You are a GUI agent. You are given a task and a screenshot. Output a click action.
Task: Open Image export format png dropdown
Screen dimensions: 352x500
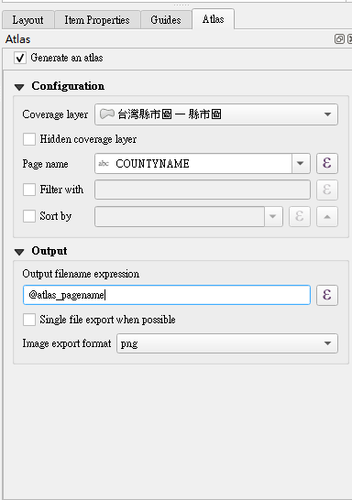click(227, 343)
